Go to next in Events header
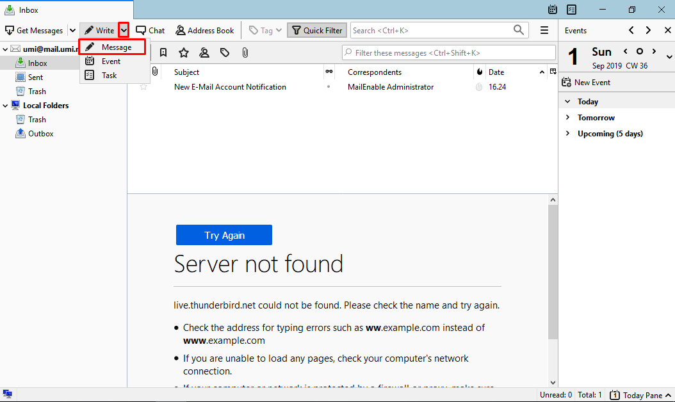The width and height of the screenshot is (675, 402). (x=648, y=30)
